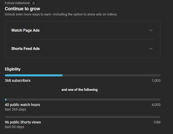The image size is (173, 134).
Task: Click the public watch hours progress bar
Action: (x=83, y=100)
